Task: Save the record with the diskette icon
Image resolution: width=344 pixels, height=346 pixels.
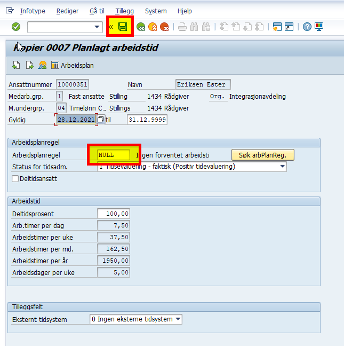Action: coord(123,27)
